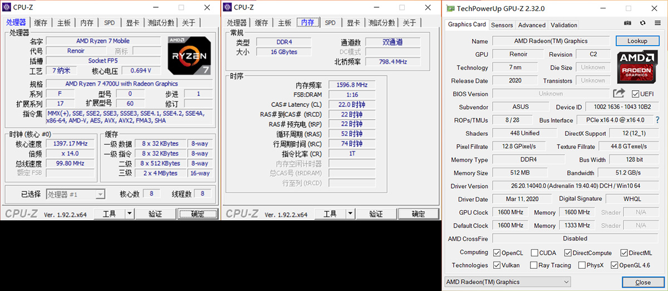Switch to 缓存 tab in memory window
The height and width of the screenshot is (291, 668).
[262, 23]
